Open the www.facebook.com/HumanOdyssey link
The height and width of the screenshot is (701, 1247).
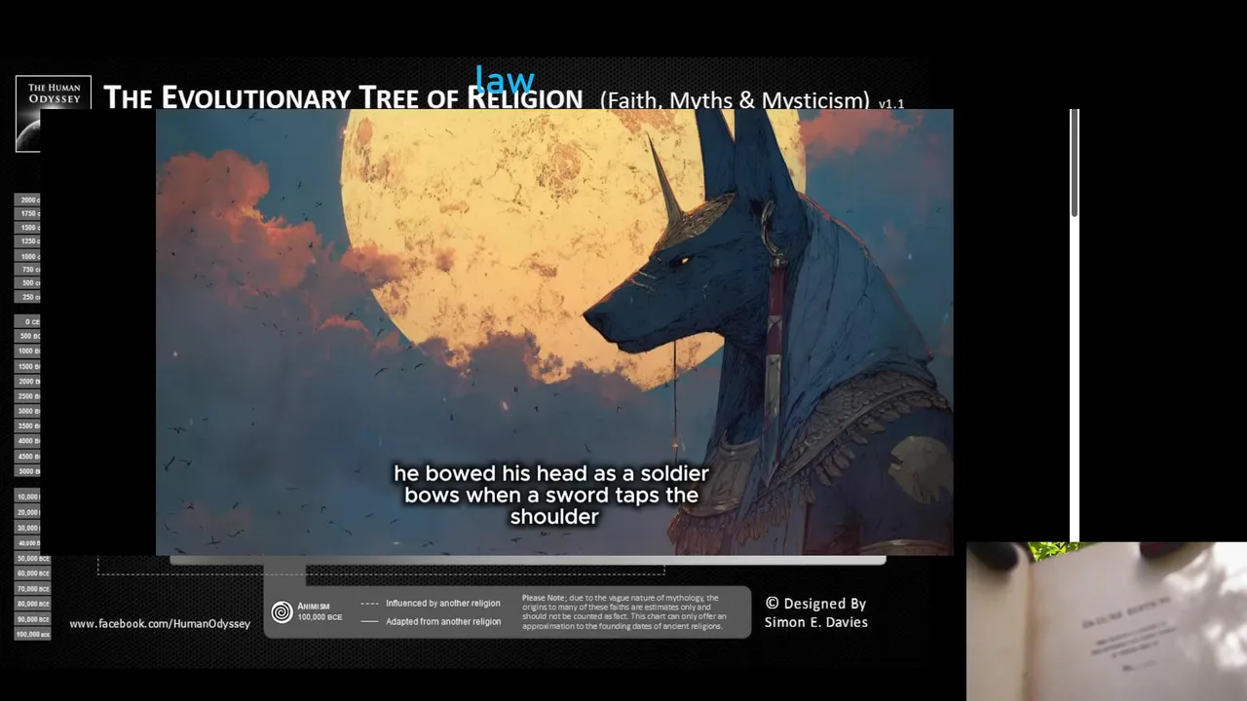(x=160, y=623)
